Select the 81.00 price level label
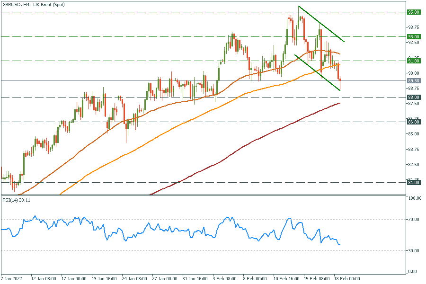Image resolution: width=426 pixels, height=284 pixels. point(414,182)
